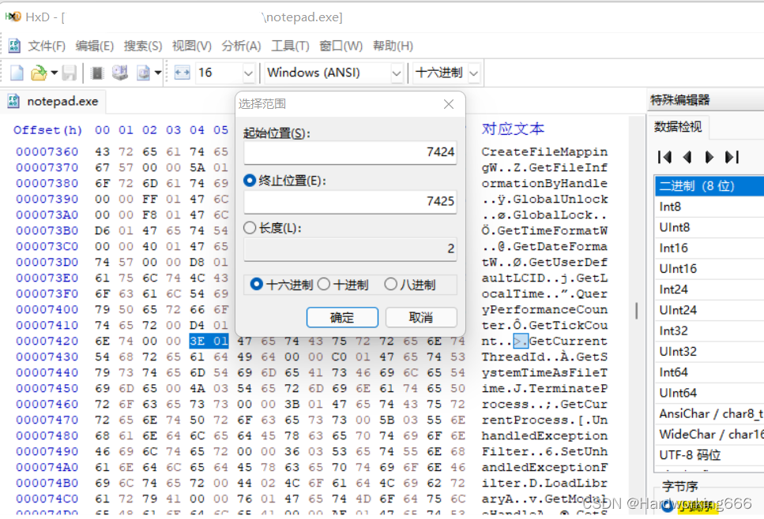
Task: Expand the Open file arrow dropdown
Action: 54,73
